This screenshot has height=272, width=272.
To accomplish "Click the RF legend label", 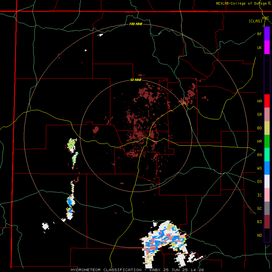I will 259,34.
